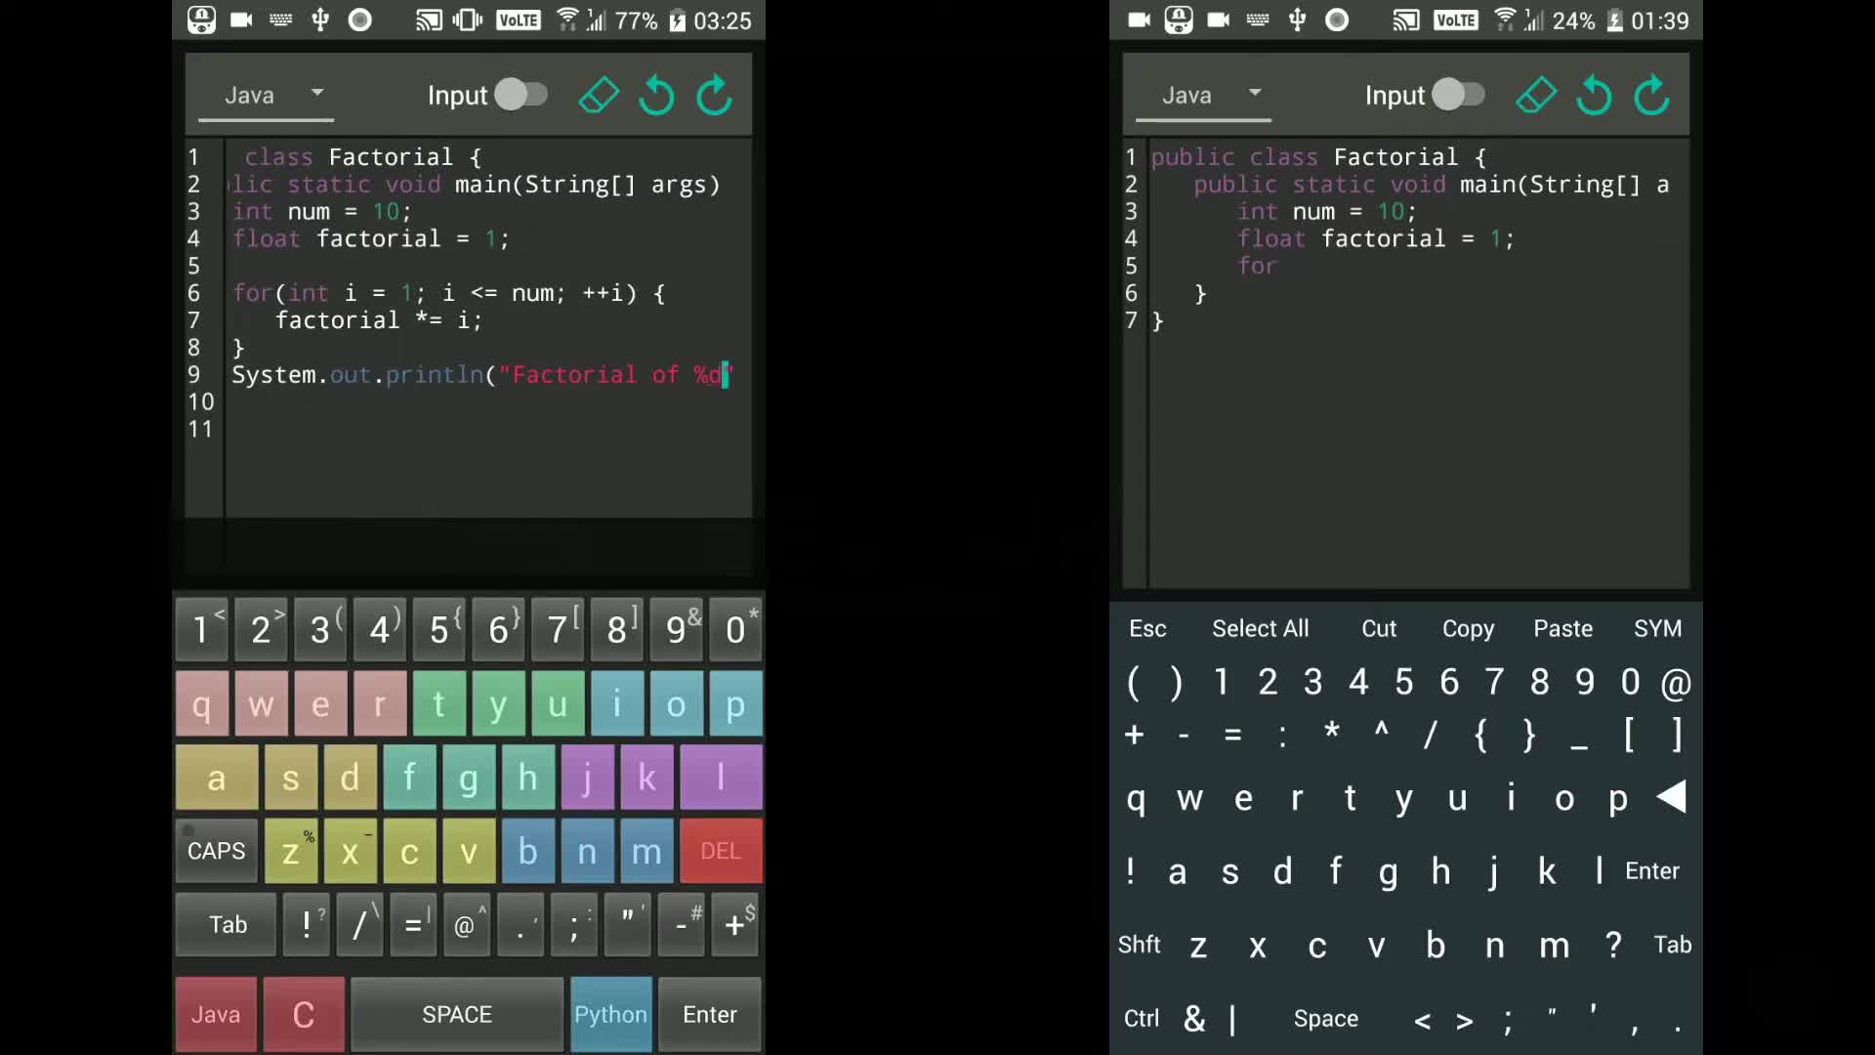Click the undo icon in left editor
Viewport: 1875px width, 1055px height.
(x=658, y=94)
